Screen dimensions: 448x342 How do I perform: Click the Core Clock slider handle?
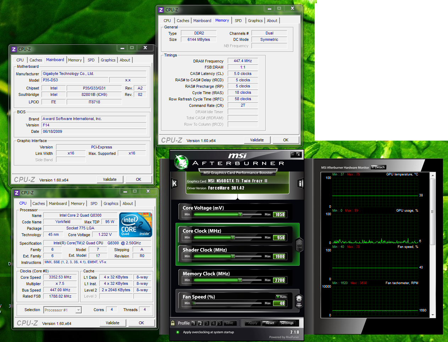pos(233,238)
